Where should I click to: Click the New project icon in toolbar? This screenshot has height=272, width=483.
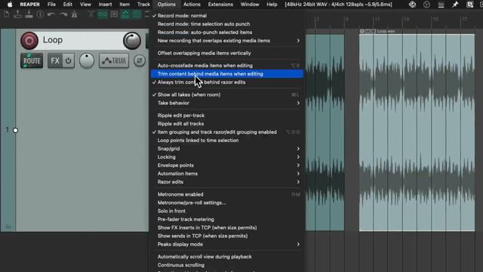pos(7,14)
